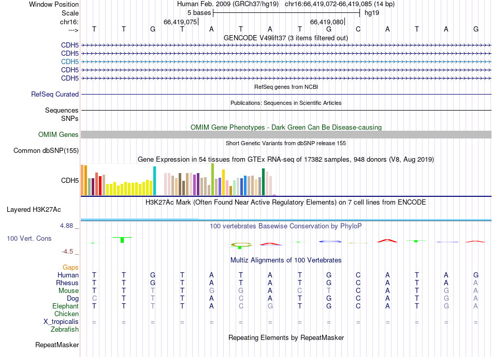Click 'Human Feb. 2009 (GRCh37/hg19)' assembly text

click(x=228, y=4)
